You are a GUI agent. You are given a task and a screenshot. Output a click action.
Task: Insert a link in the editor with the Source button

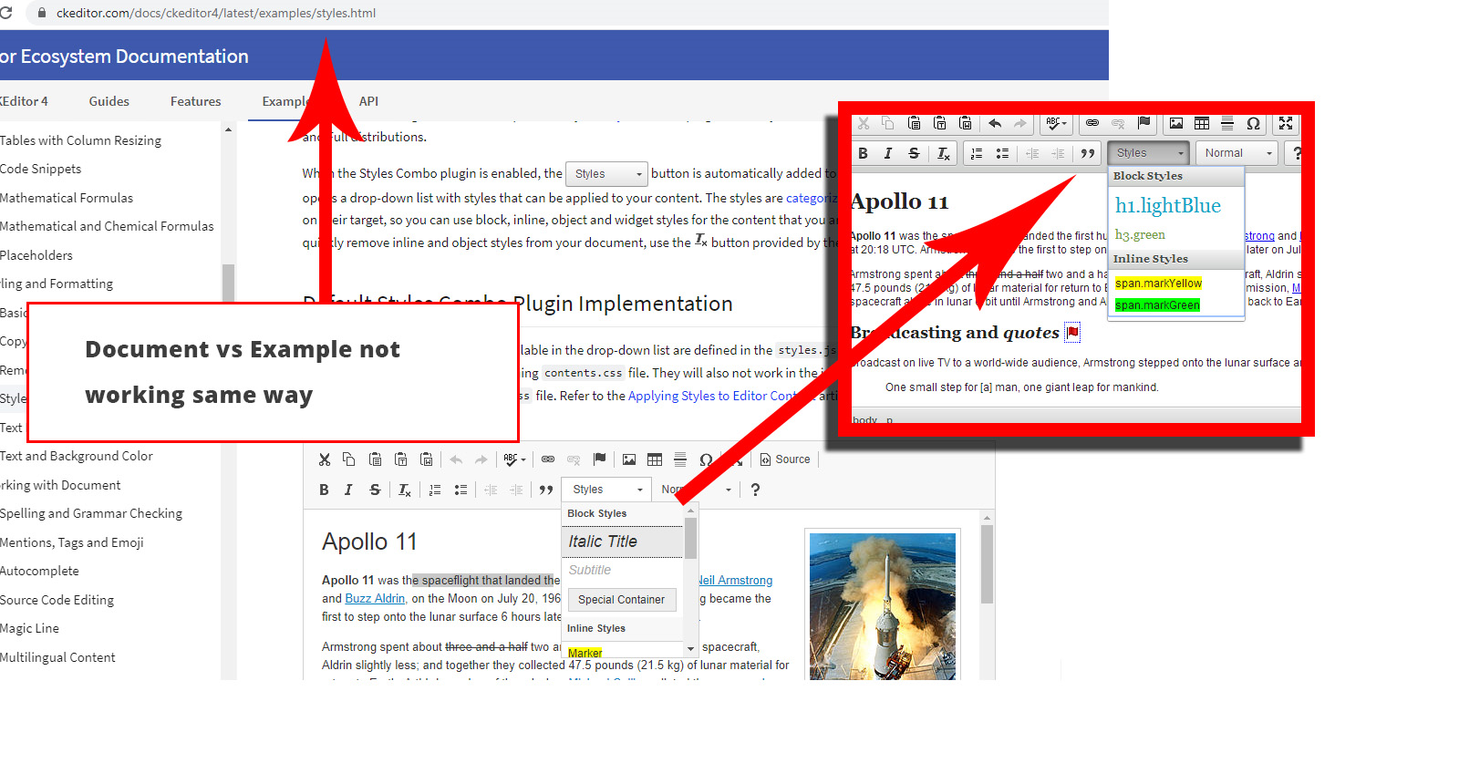548,459
